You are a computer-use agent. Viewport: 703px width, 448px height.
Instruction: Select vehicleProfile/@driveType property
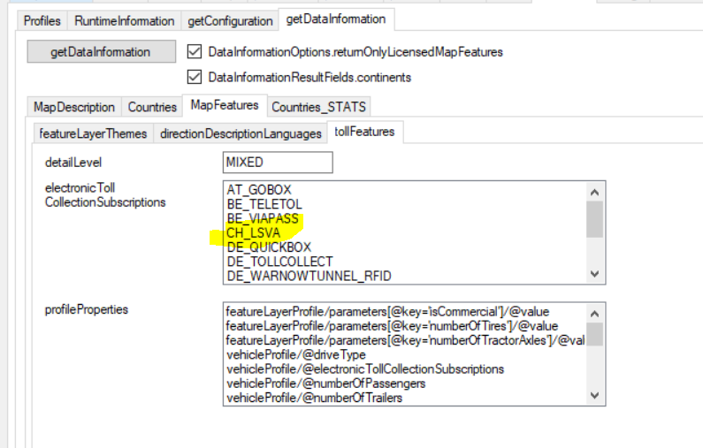[x=296, y=354]
